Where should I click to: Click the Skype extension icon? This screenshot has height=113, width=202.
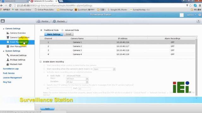tap(195, 6)
